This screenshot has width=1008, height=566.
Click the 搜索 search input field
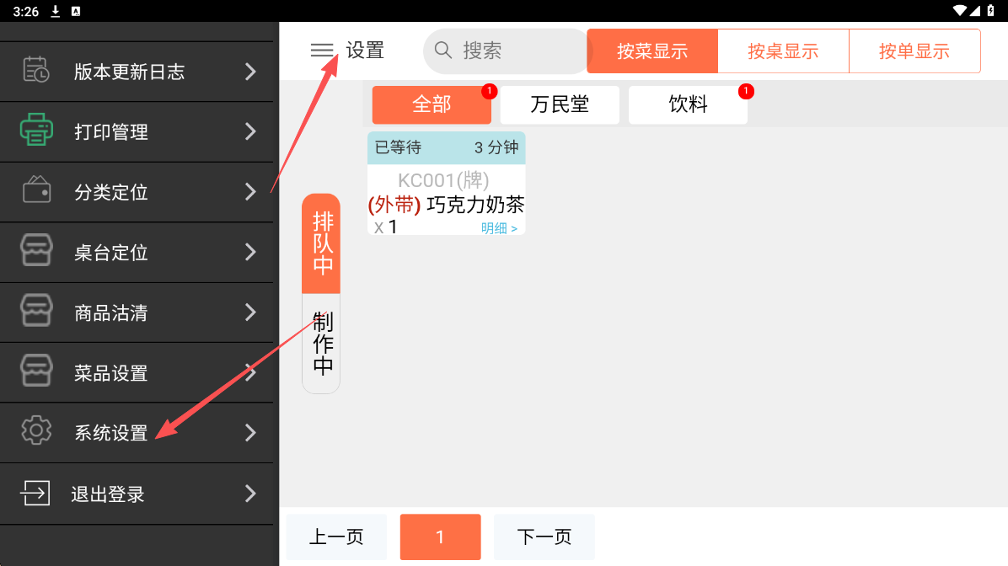click(x=514, y=51)
